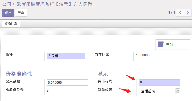Click the next record arrow icon
192x101 pixels.
pyautogui.click(x=188, y=13)
